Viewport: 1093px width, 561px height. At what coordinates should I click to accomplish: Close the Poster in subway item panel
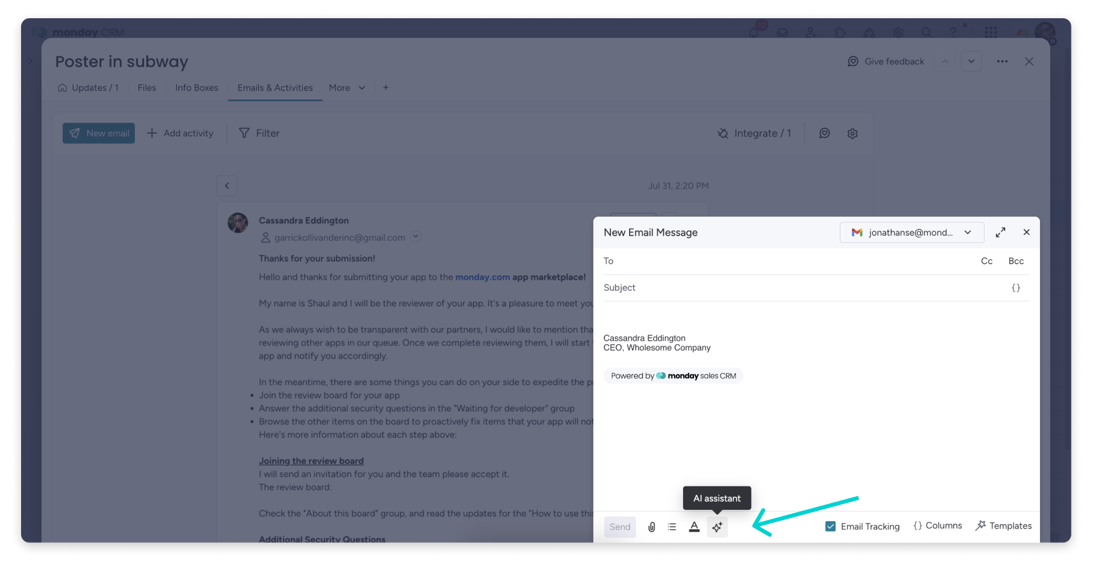tap(1029, 61)
